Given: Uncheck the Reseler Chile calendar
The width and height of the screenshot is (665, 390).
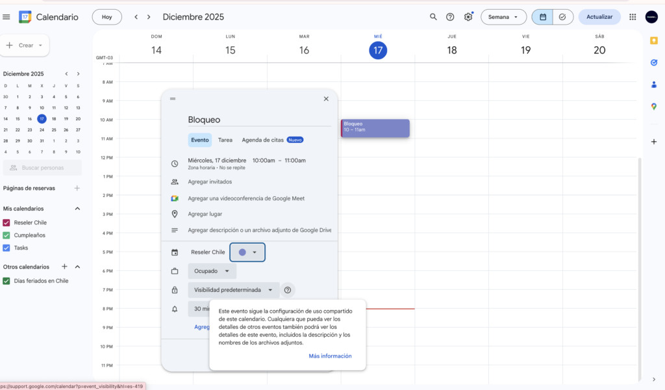Looking at the screenshot, I should (x=6, y=223).
